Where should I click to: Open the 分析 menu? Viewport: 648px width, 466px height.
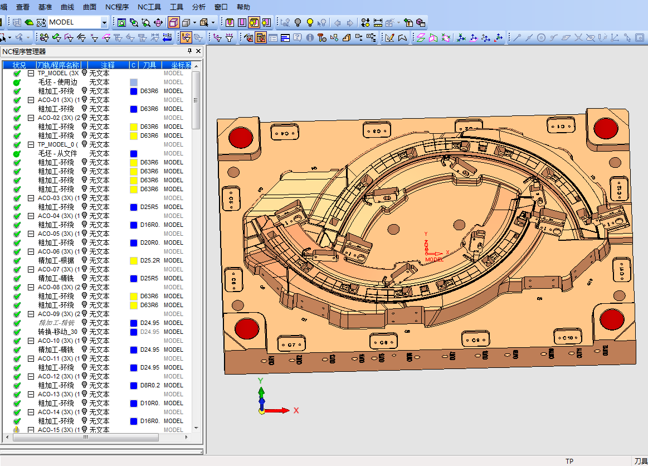[x=198, y=7]
